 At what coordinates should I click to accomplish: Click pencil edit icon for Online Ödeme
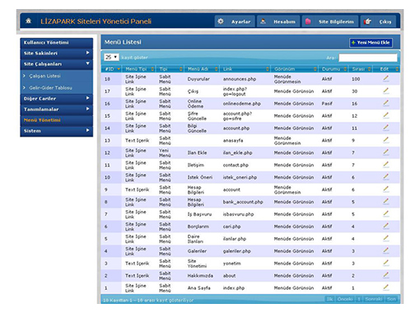pyautogui.click(x=386, y=103)
